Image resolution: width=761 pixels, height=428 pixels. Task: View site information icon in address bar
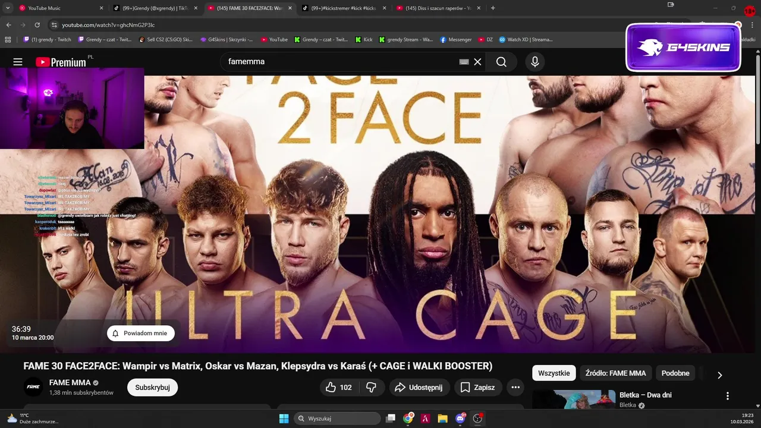pyautogui.click(x=54, y=25)
